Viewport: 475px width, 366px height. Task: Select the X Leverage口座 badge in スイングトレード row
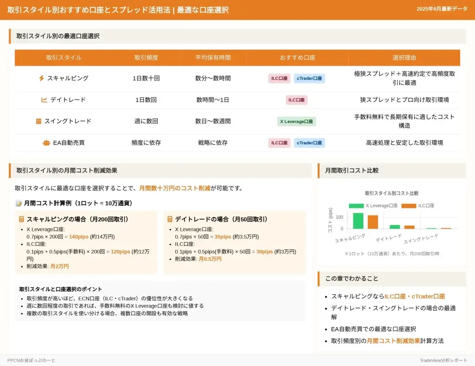(x=296, y=122)
